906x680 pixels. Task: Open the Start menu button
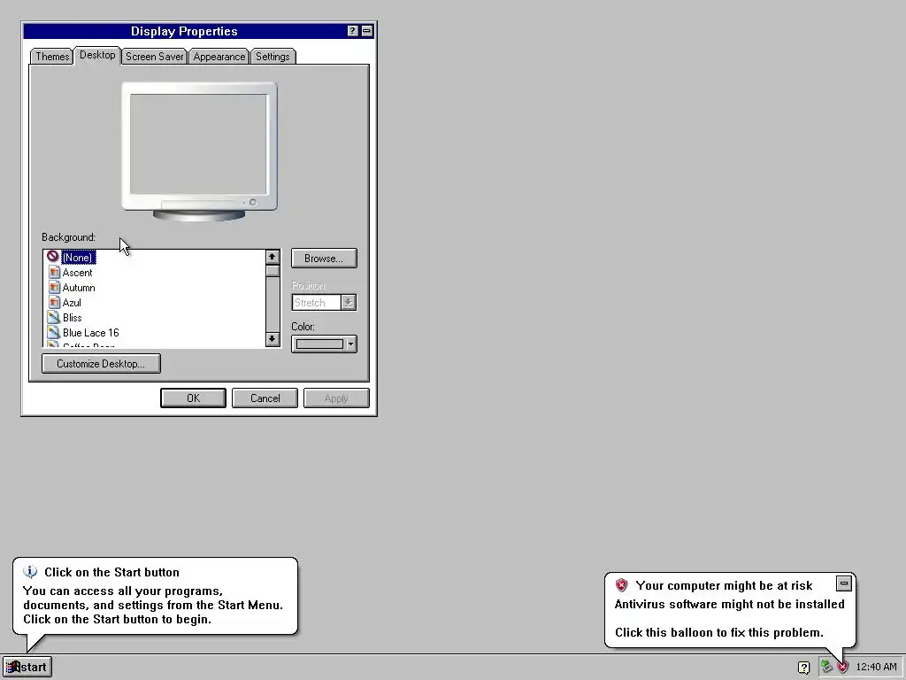[x=27, y=667]
